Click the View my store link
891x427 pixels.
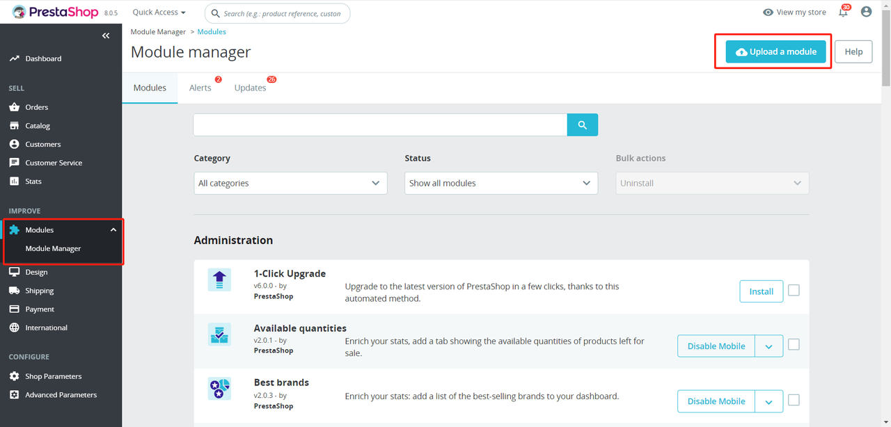(x=801, y=13)
